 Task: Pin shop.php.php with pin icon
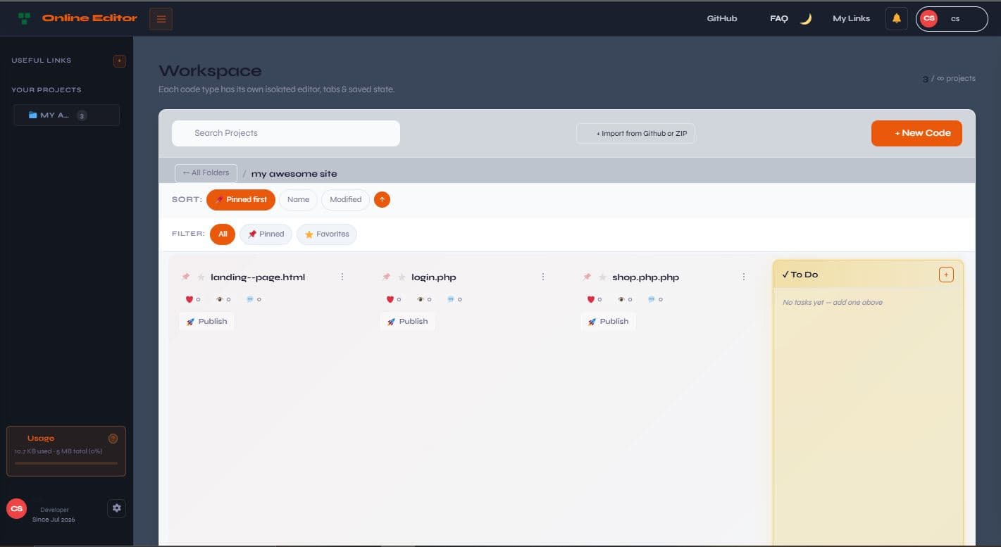[587, 277]
